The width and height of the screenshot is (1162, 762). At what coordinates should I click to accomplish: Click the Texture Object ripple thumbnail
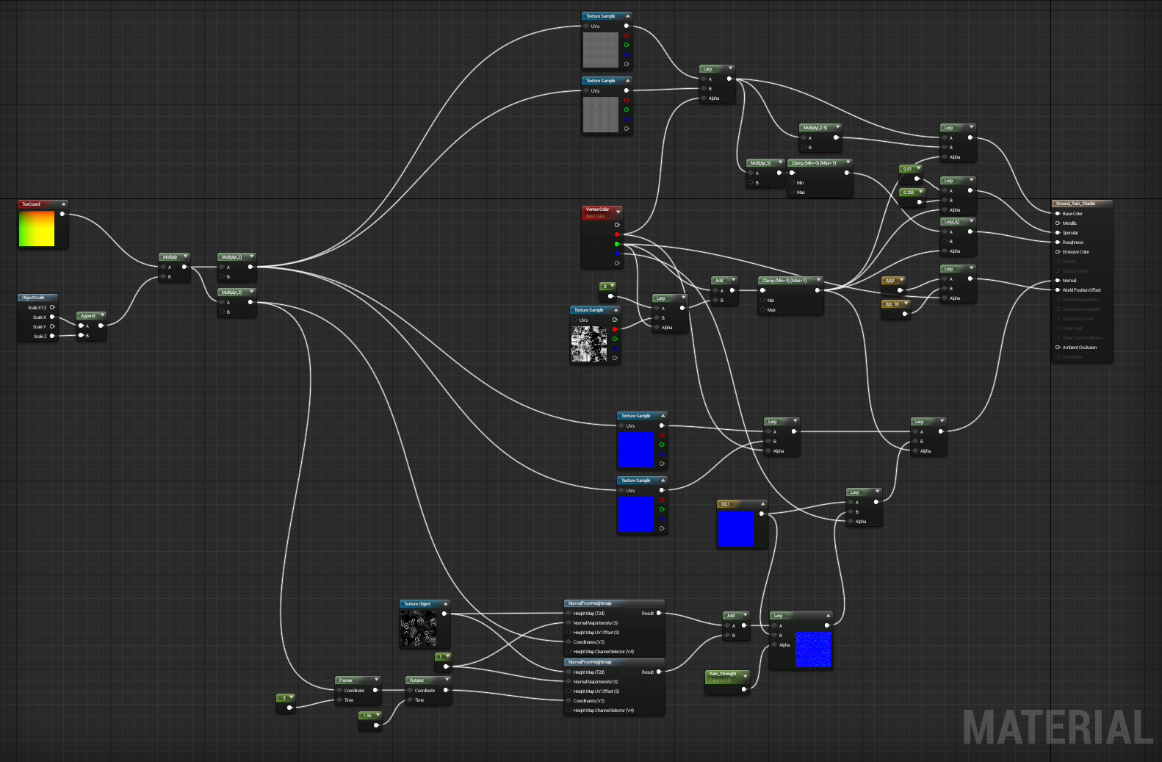click(x=419, y=628)
